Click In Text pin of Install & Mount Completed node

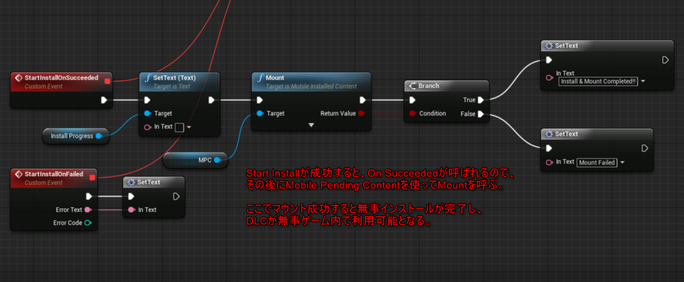click(550, 77)
